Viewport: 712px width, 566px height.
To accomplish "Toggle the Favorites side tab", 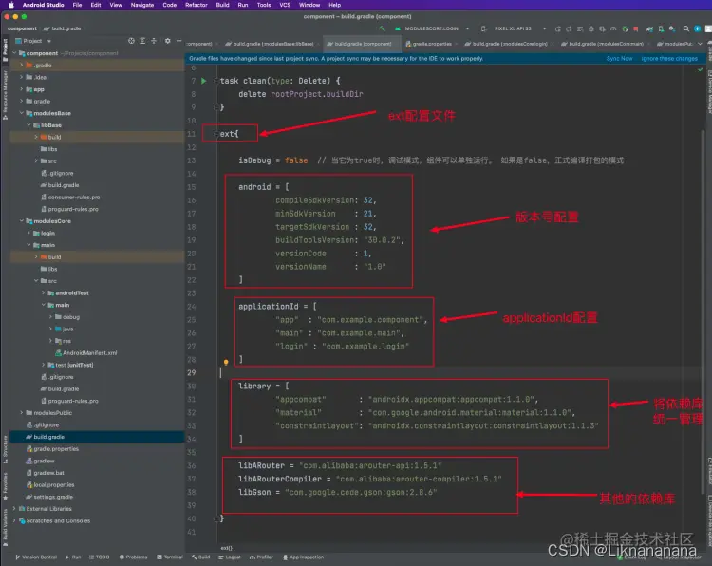I will pyautogui.click(x=5, y=486).
